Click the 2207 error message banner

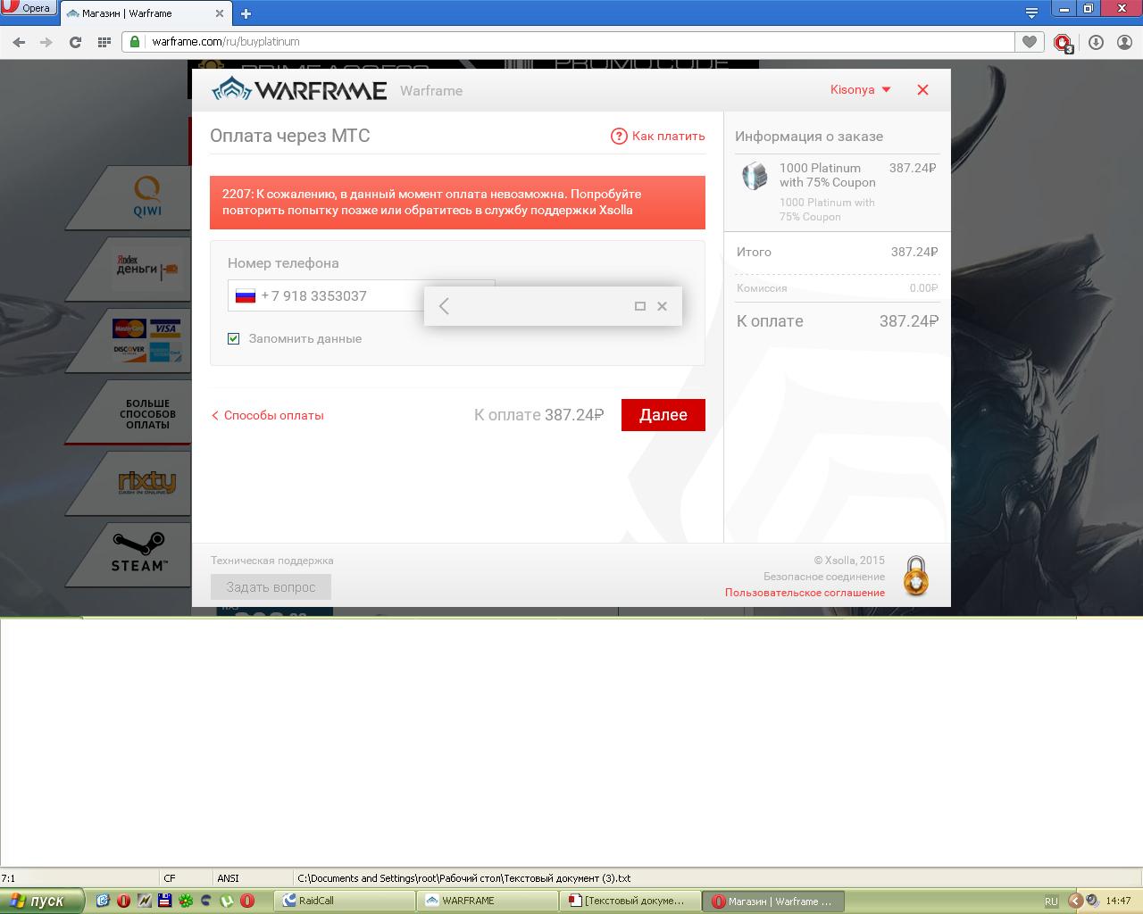point(457,202)
